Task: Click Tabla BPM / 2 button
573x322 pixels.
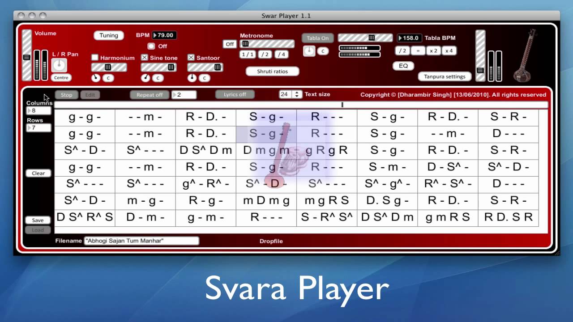Action: (402, 51)
